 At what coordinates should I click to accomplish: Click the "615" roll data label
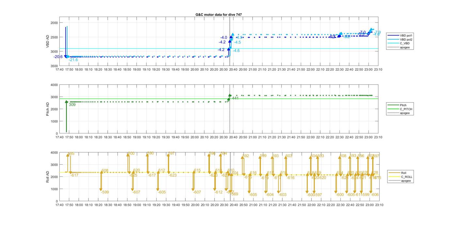tap(197, 171)
